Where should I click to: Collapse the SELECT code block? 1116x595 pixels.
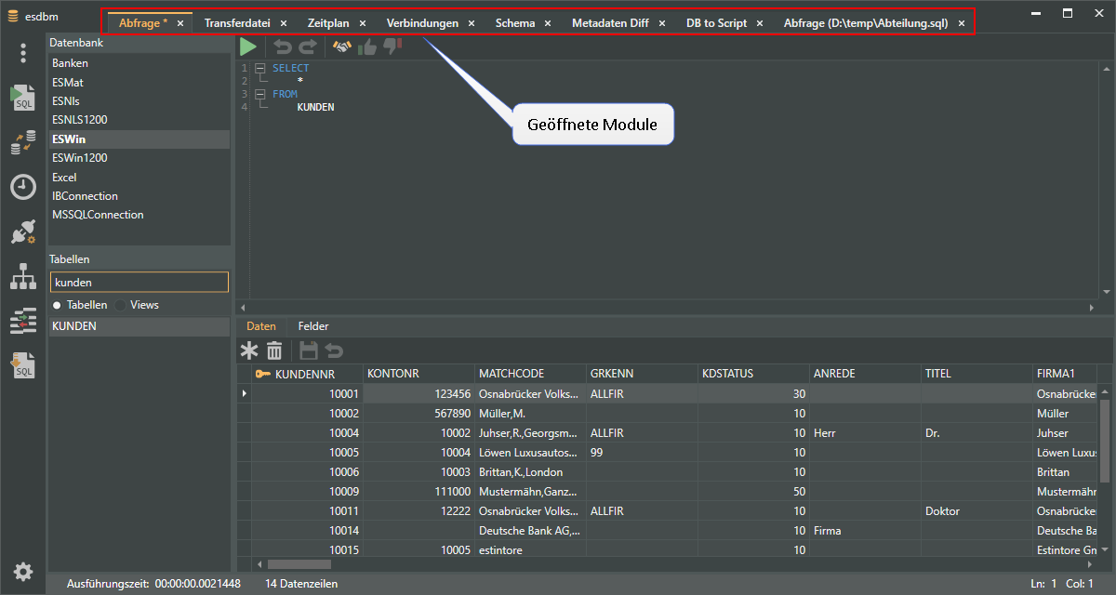pos(260,68)
